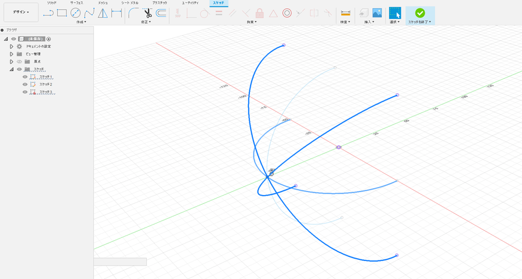Apply the Perpendicular constraint icon
The height and width of the screenshot is (279, 522).
(x=246, y=13)
